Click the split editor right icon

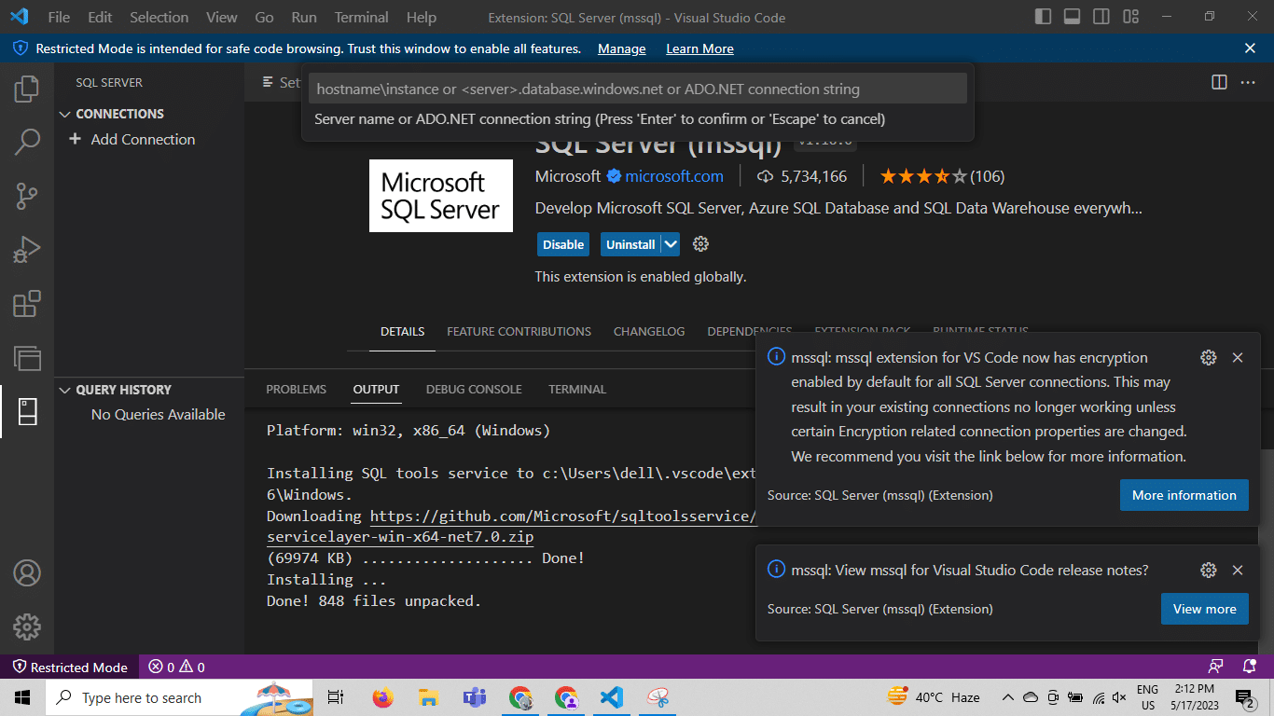click(x=1219, y=82)
